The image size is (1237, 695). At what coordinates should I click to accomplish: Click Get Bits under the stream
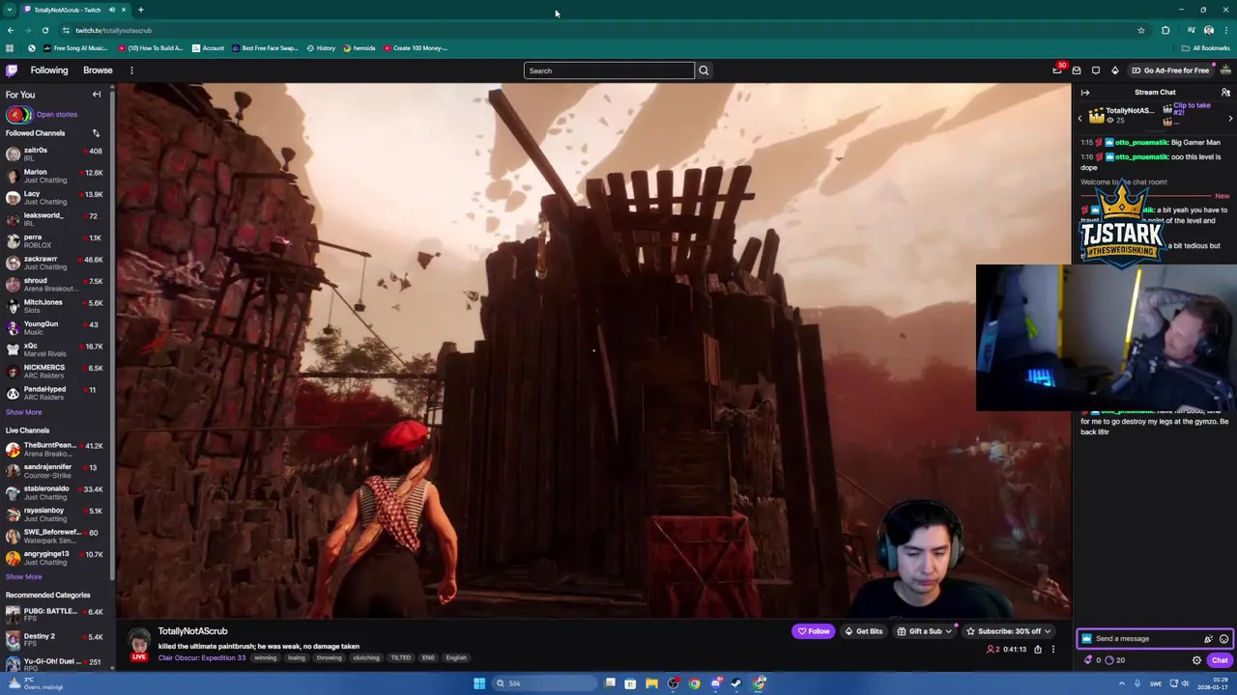(863, 631)
